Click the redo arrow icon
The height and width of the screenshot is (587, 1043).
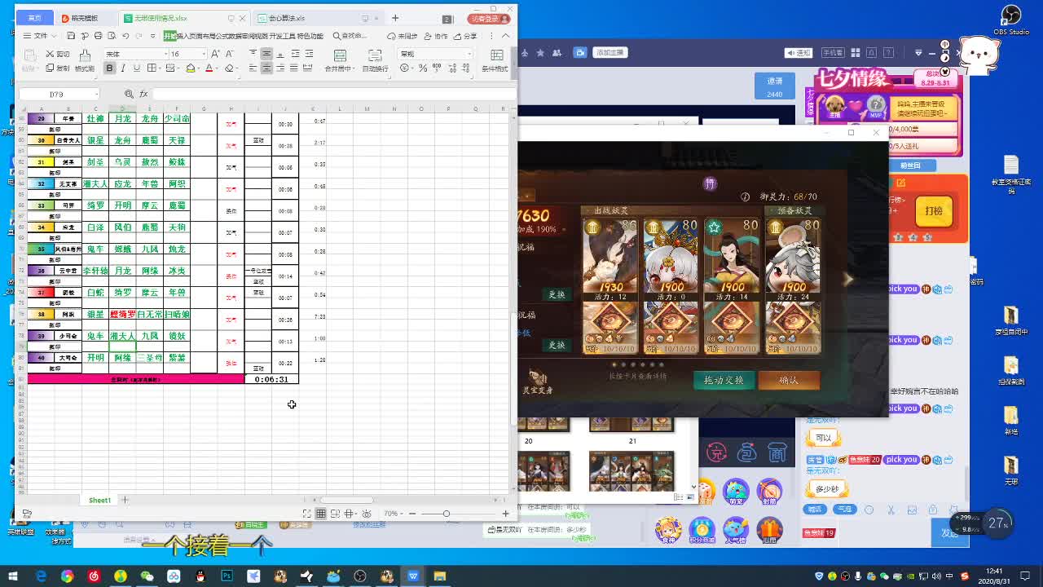click(139, 36)
